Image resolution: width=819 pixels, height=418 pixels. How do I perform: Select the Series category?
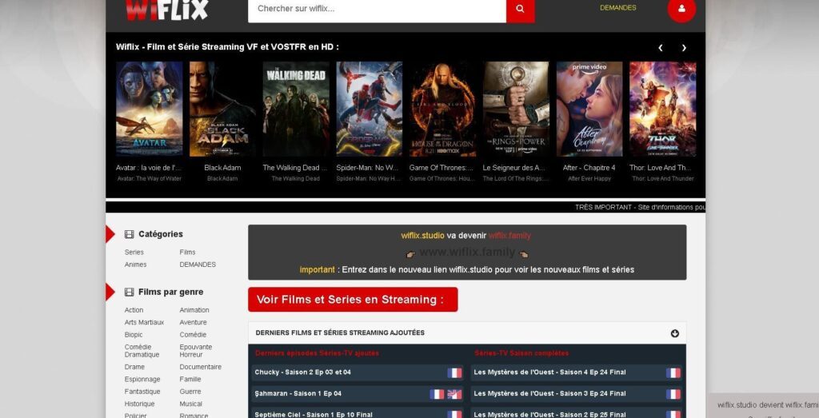coord(134,252)
